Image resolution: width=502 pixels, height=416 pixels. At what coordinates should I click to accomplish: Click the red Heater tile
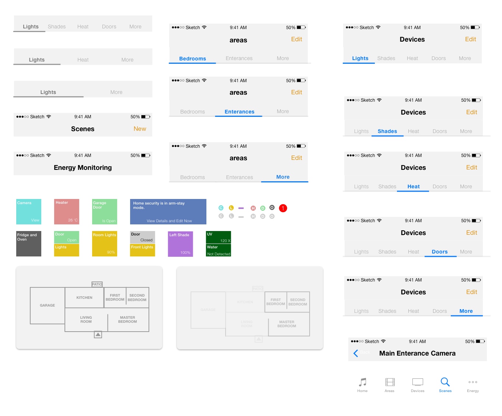67,212
